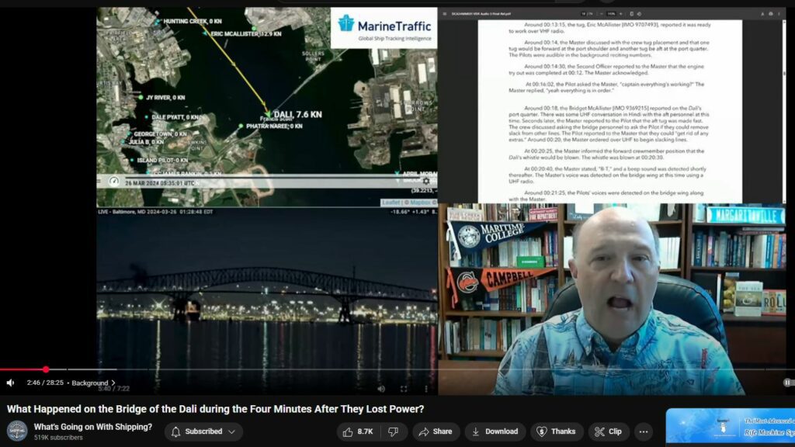This screenshot has height=447, width=795.
Task: Open the Share dialog
Action: (436, 431)
